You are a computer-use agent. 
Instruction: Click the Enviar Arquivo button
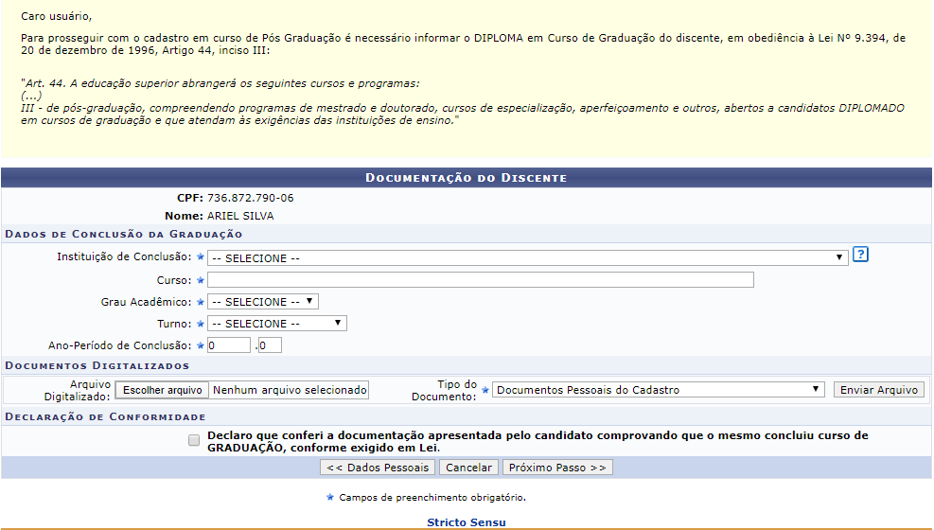[878, 390]
